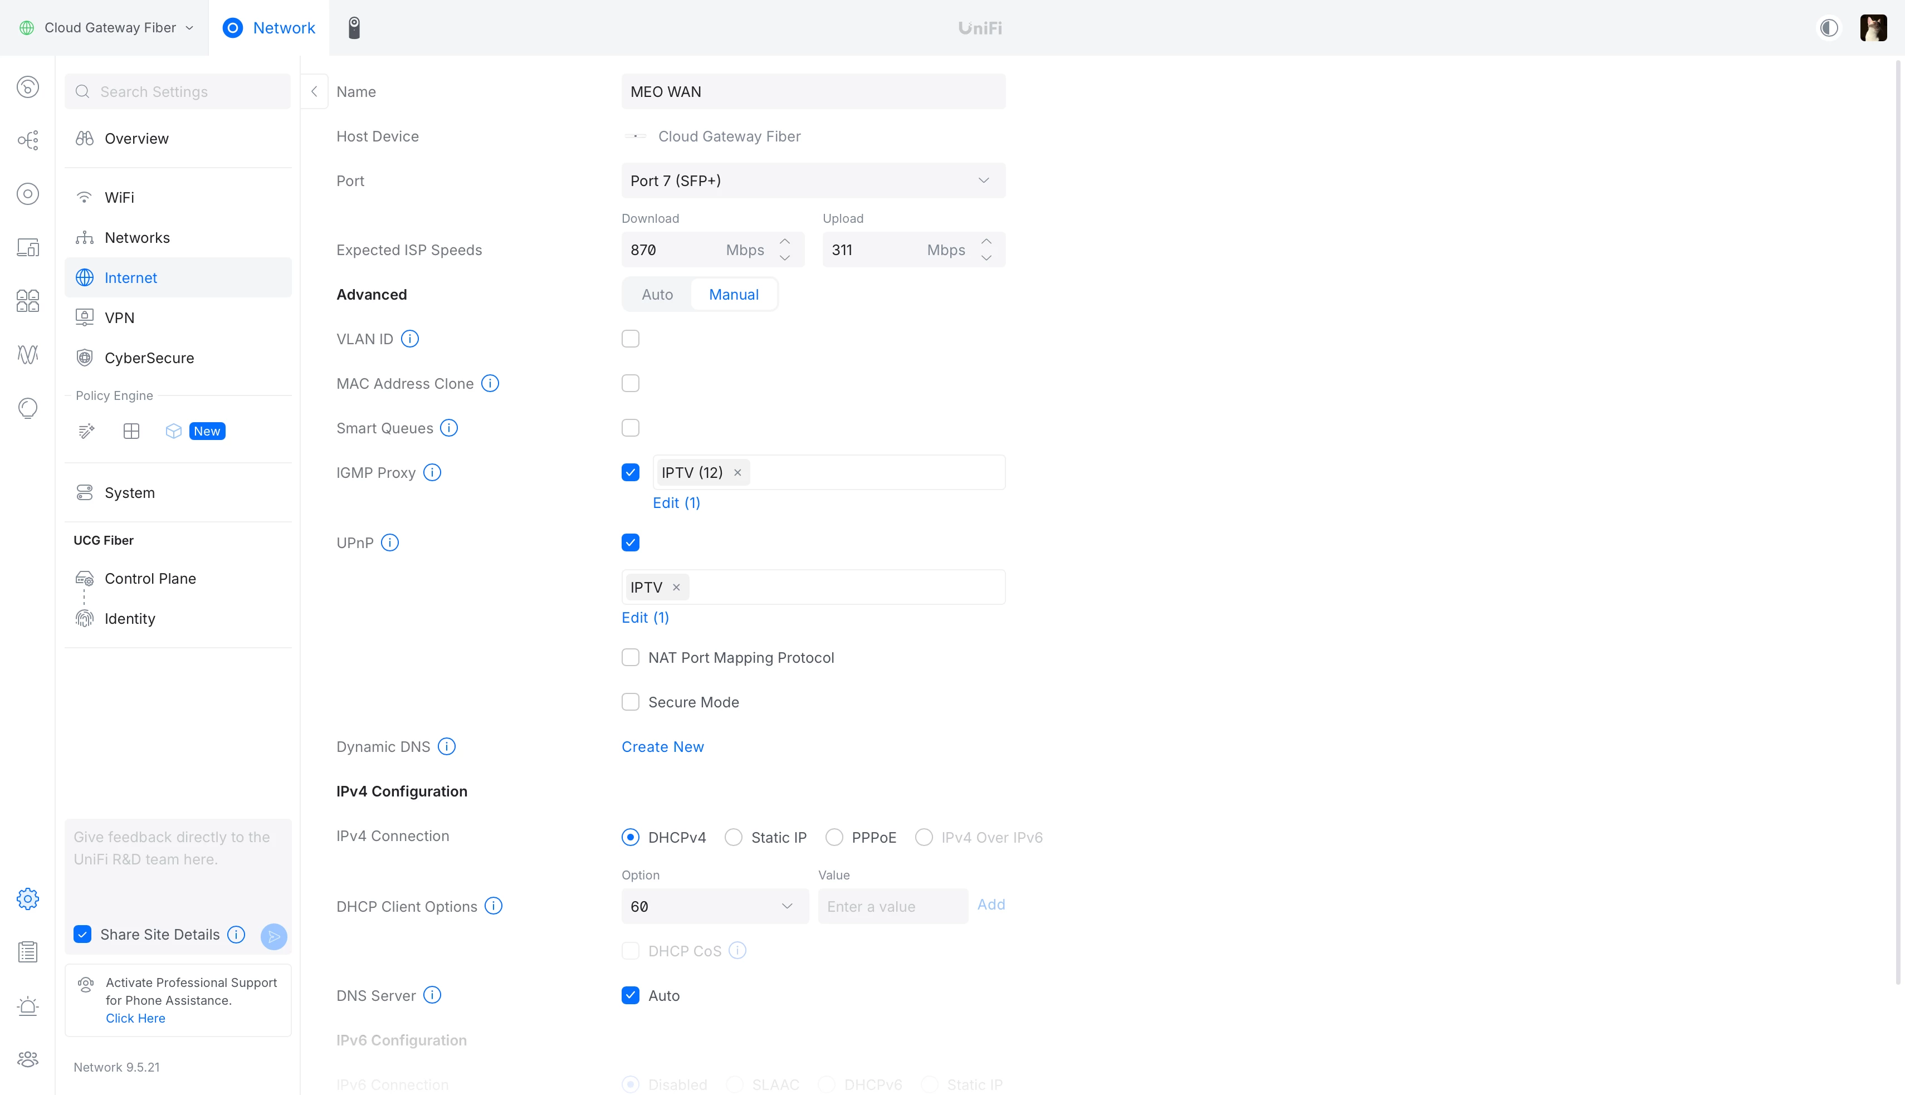Click the VLAN ID info icon
This screenshot has height=1095, width=1905.
(410, 339)
